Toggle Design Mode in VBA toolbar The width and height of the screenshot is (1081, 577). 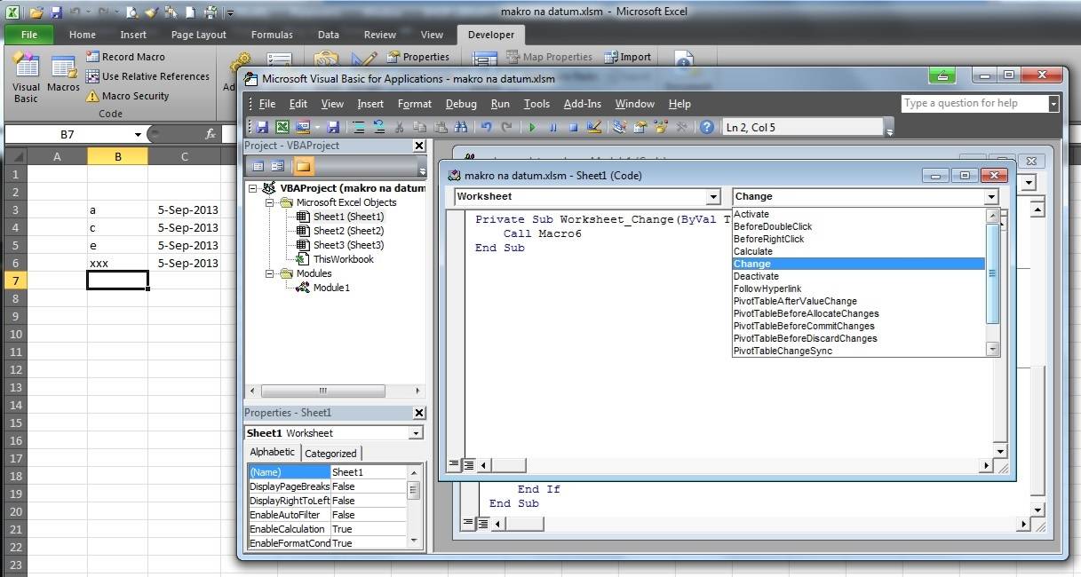(593, 127)
